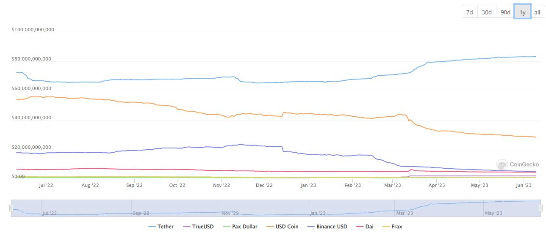Click the left navigator range handle
Screen dimensions: 546x233
(11, 208)
